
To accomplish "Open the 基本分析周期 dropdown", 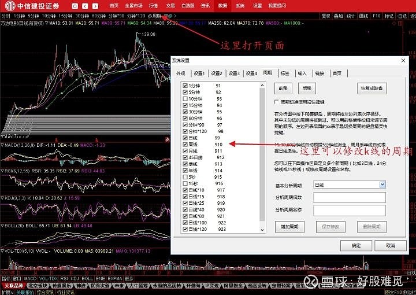I will pos(382,185).
